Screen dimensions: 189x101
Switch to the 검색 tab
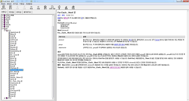pyautogui.click(x=19, y=12)
